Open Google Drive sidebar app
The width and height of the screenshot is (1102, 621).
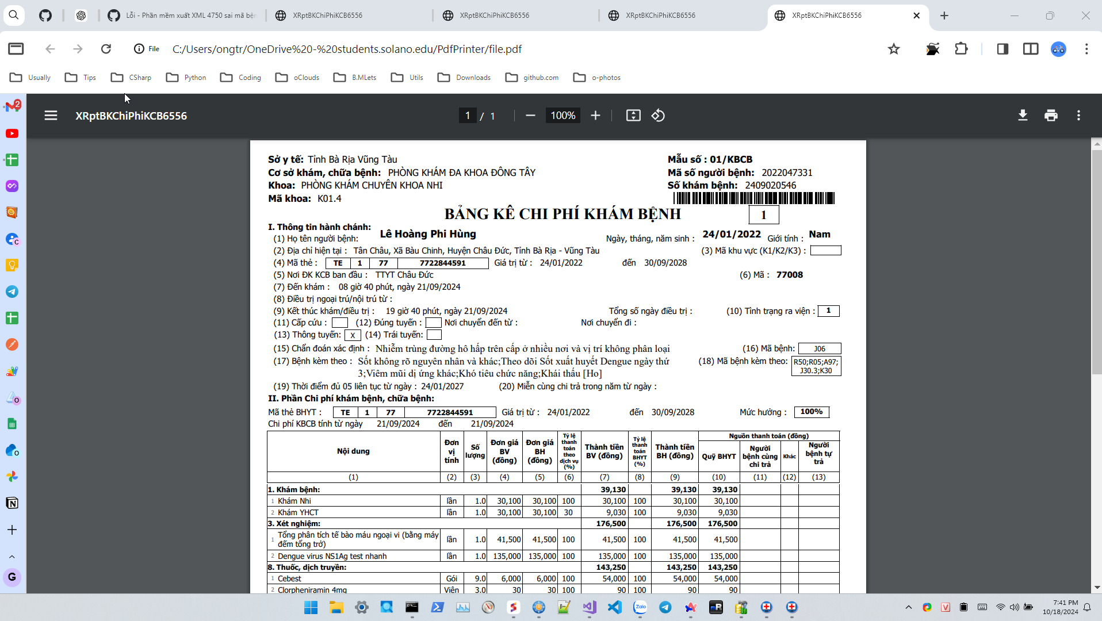[12, 398]
